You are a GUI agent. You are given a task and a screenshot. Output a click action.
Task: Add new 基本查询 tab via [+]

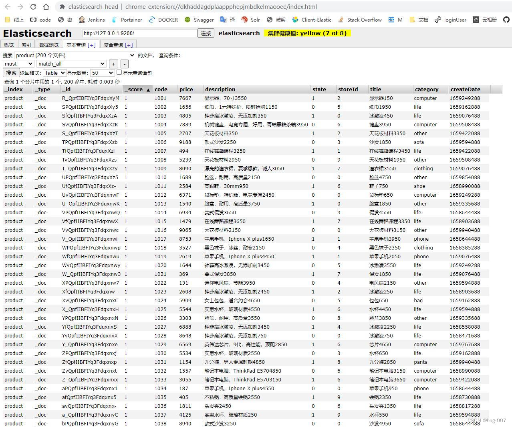[91, 45]
